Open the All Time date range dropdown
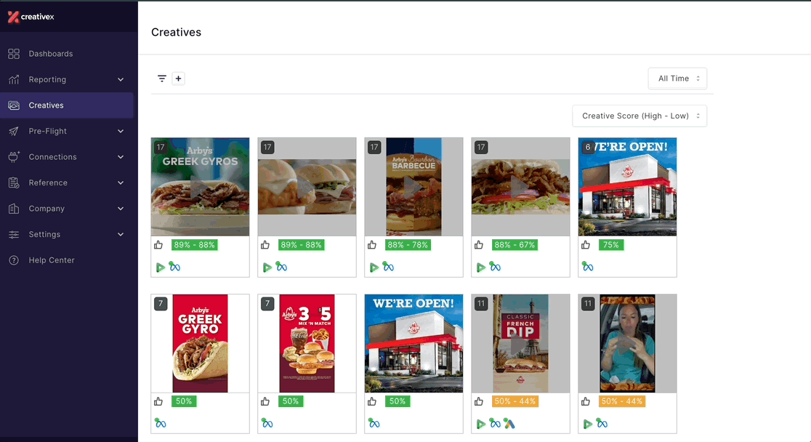 tap(677, 79)
